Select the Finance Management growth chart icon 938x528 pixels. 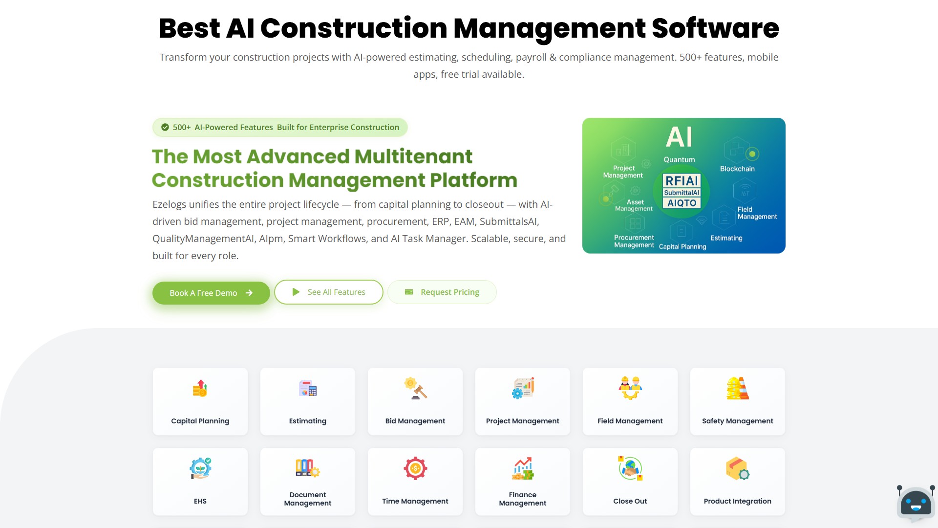pos(523,469)
